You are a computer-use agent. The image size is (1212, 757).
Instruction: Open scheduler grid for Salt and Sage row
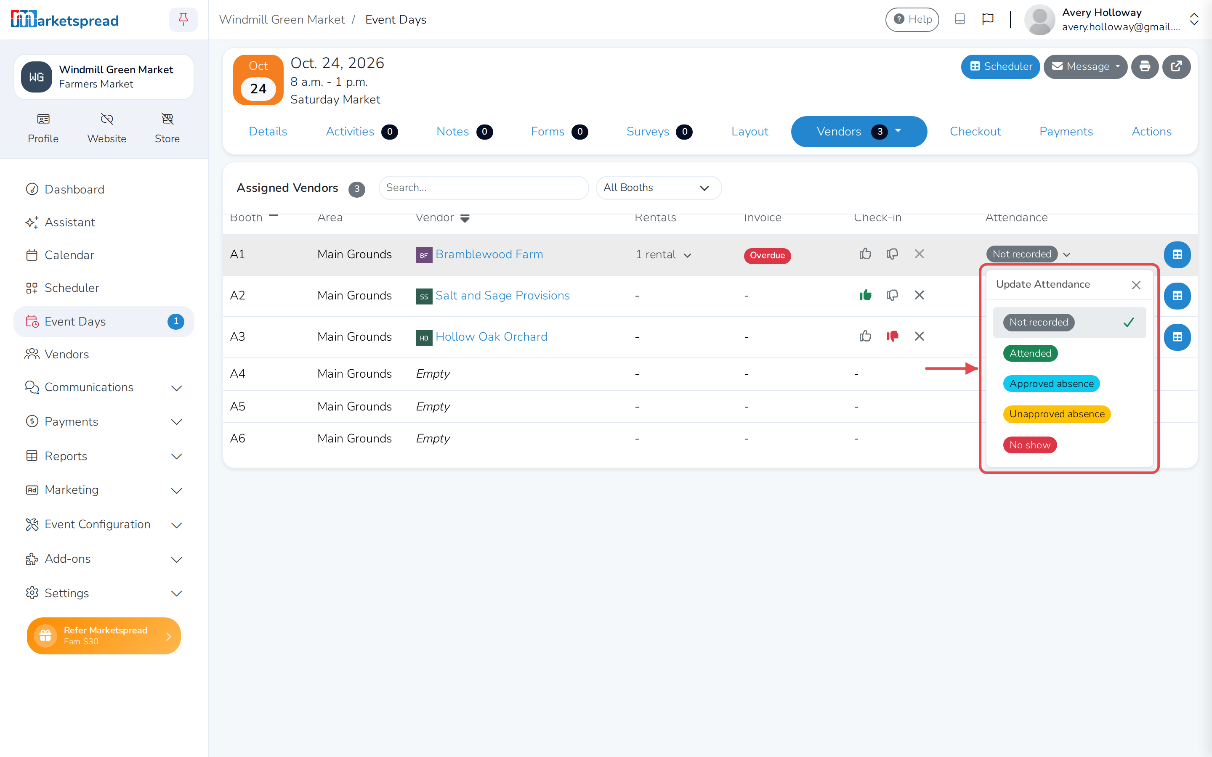[1177, 295]
